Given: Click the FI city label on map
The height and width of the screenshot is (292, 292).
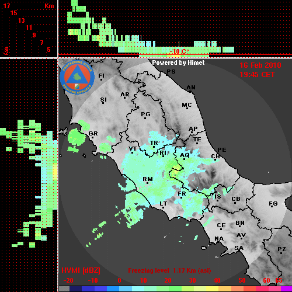Looking at the screenshot, I should [x=101, y=75].
